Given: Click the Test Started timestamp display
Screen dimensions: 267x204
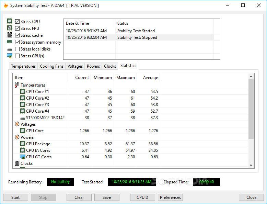Looking at the screenshot, I should (132, 182).
